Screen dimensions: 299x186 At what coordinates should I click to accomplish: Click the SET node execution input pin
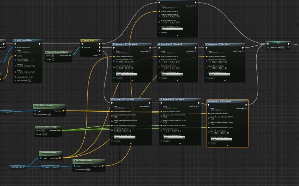268,44
